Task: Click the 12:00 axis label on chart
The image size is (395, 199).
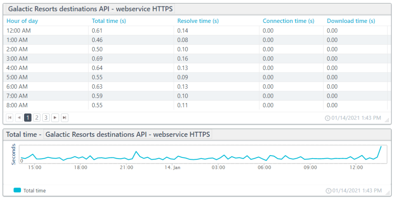Action: (356, 167)
